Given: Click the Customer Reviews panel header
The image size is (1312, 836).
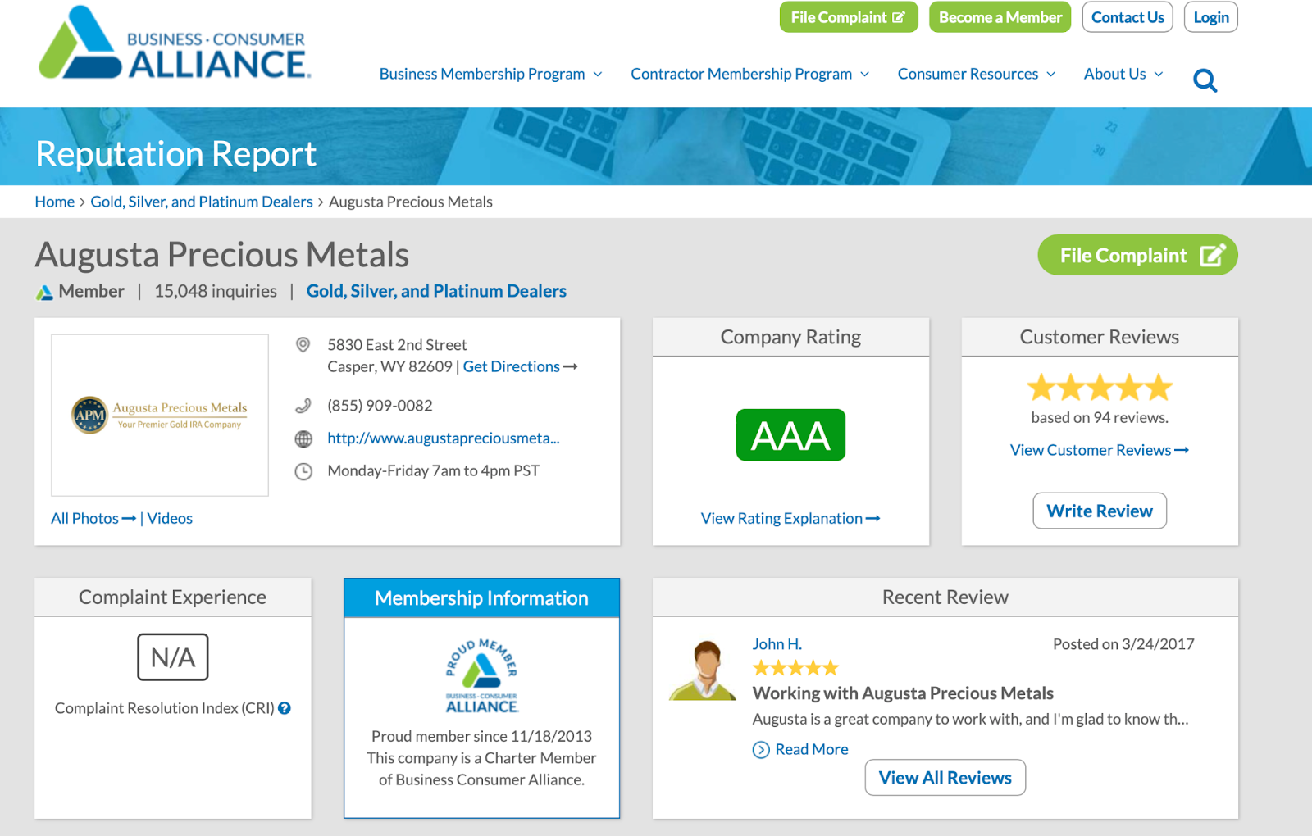Looking at the screenshot, I should point(1100,337).
